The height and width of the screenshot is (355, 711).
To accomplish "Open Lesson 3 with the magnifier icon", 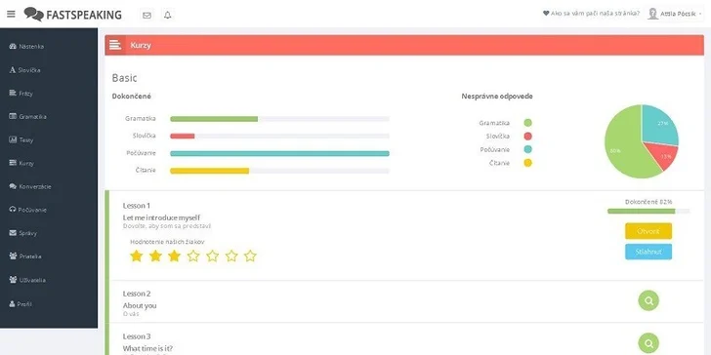I will tap(648, 343).
